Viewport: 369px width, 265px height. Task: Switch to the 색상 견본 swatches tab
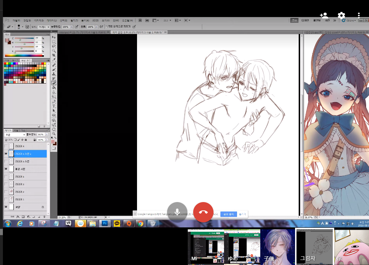click(26, 60)
